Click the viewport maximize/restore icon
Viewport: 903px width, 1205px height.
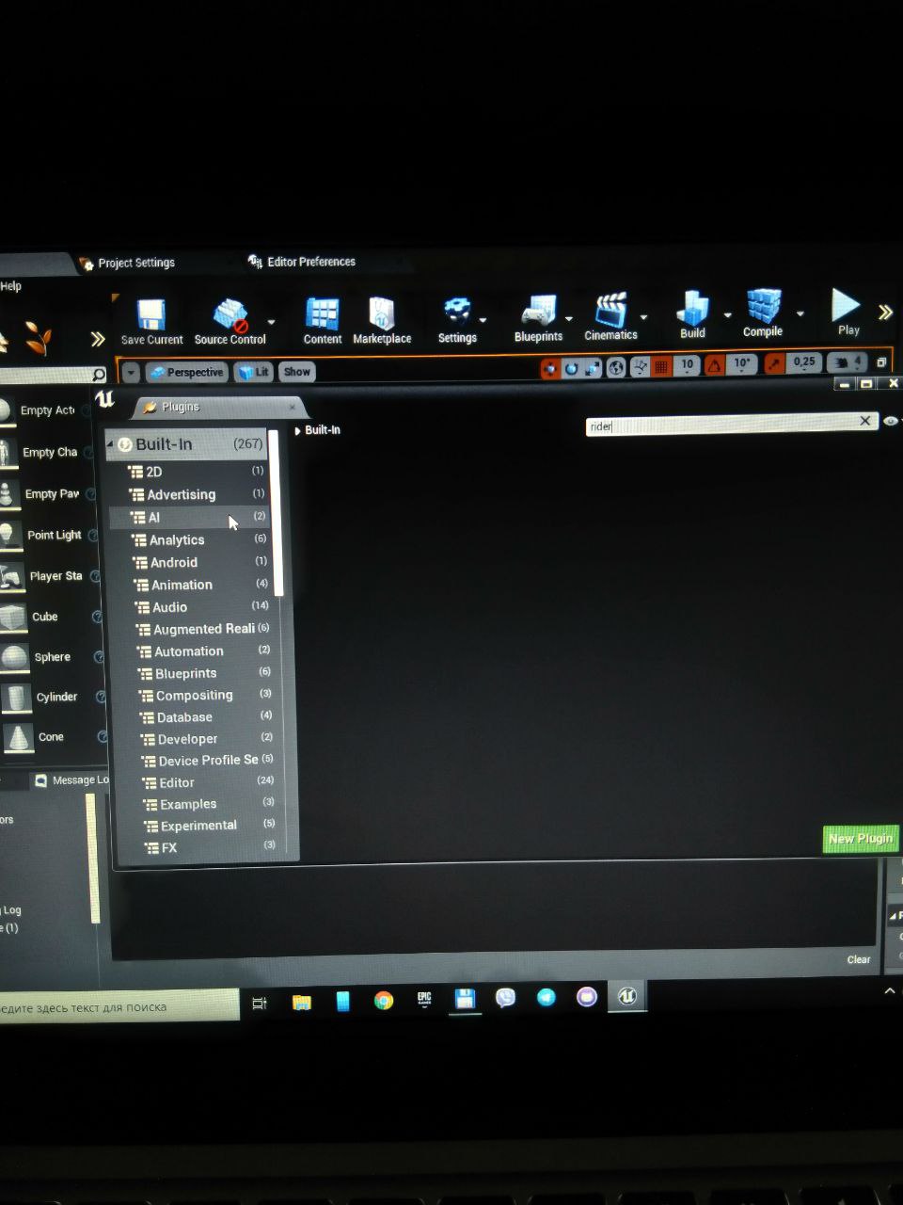[881, 361]
